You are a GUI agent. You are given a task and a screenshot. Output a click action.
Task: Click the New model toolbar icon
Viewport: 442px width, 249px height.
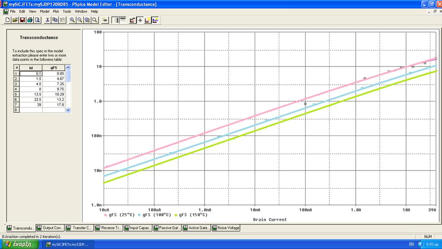(8, 20)
